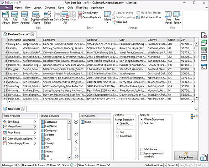The width and height of the screenshot is (209, 168).
Task: Open the Sort Panel
Action: point(168,18)
